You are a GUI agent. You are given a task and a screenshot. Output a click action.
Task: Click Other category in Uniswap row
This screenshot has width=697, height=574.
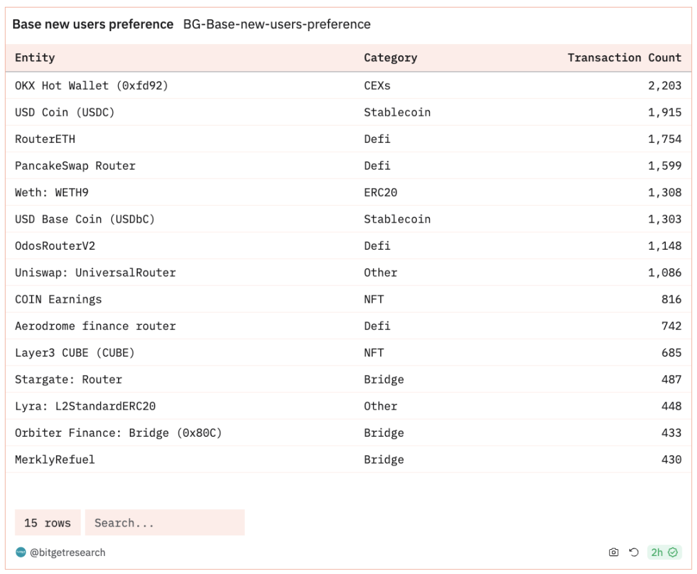point(380,273)
